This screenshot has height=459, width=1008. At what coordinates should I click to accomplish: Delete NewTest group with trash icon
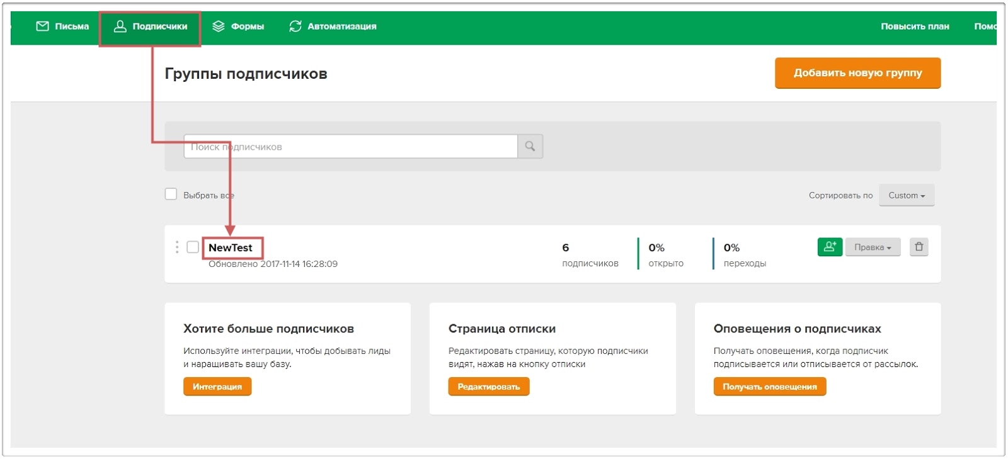(x=919, y=247)
